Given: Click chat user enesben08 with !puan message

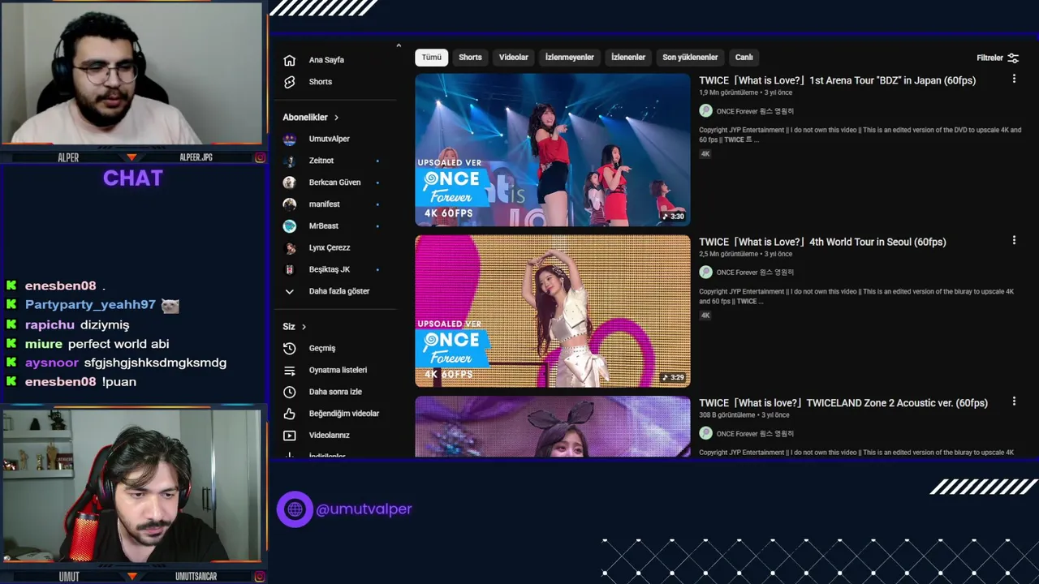Looking at the screenshot, I should (x=60, y=382).
